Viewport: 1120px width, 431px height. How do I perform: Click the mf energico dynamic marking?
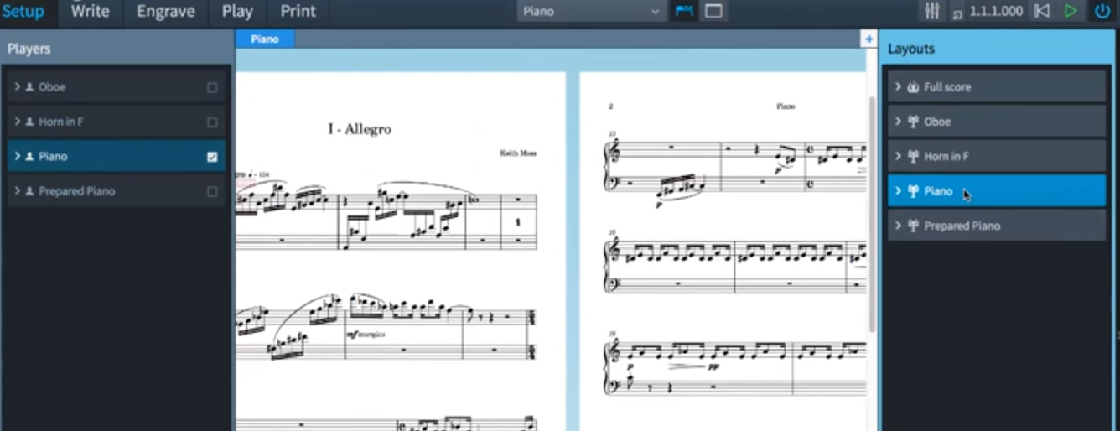pos(366,335)
